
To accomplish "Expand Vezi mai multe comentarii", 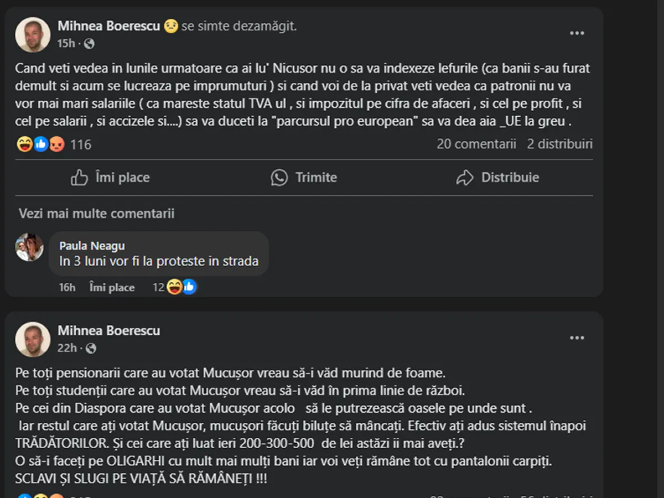I will click(96, 214).
